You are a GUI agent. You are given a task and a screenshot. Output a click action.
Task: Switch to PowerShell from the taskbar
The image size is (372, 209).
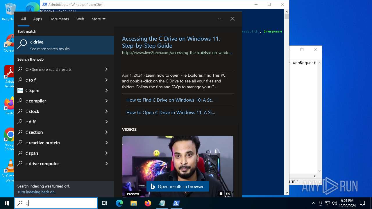[176, 203]
